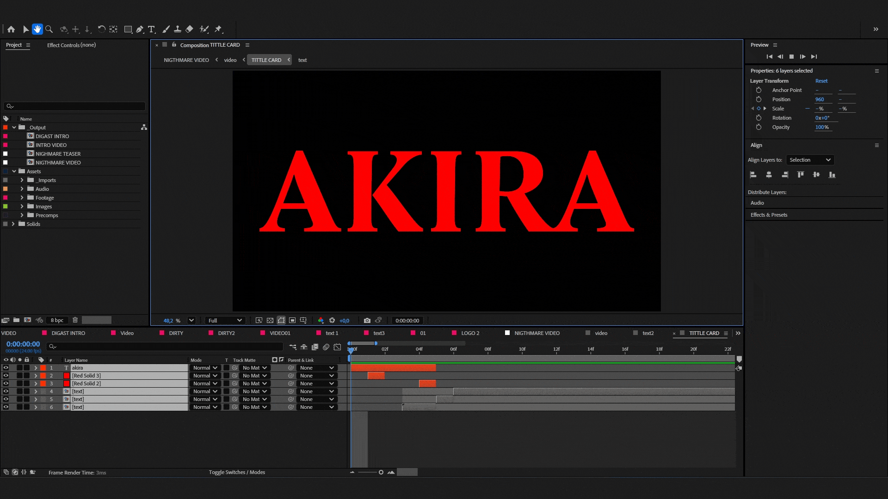Switch to the DIRTY2 timeline tab

click(x=226, y=333)
